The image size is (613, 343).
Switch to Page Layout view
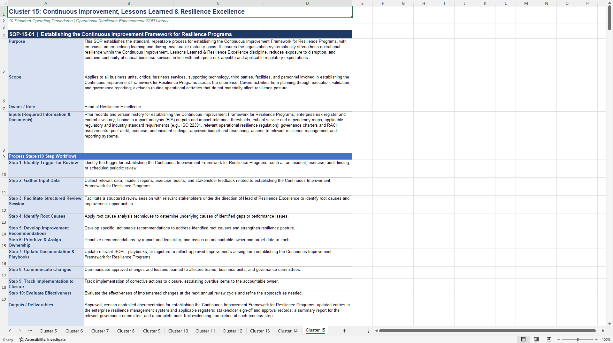536,339
